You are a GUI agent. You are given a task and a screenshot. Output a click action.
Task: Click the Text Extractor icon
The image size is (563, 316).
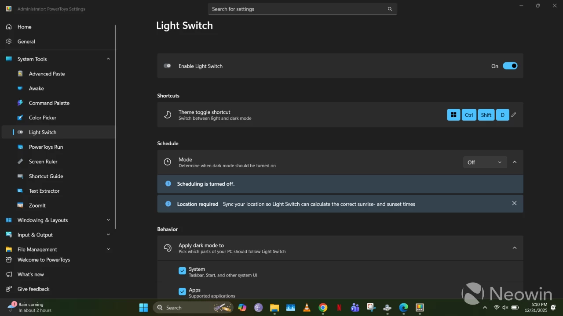20,191
